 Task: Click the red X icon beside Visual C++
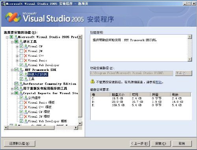click(26, 56)
